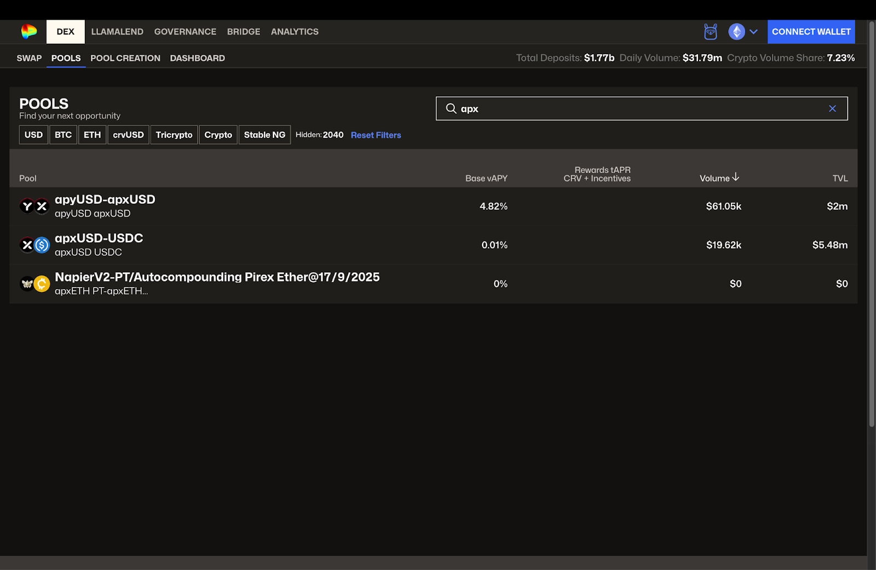Viewport: 876px width, 570px height.
Task: Click the Daily Volume $31.79m stat
Action: (671, 58)
